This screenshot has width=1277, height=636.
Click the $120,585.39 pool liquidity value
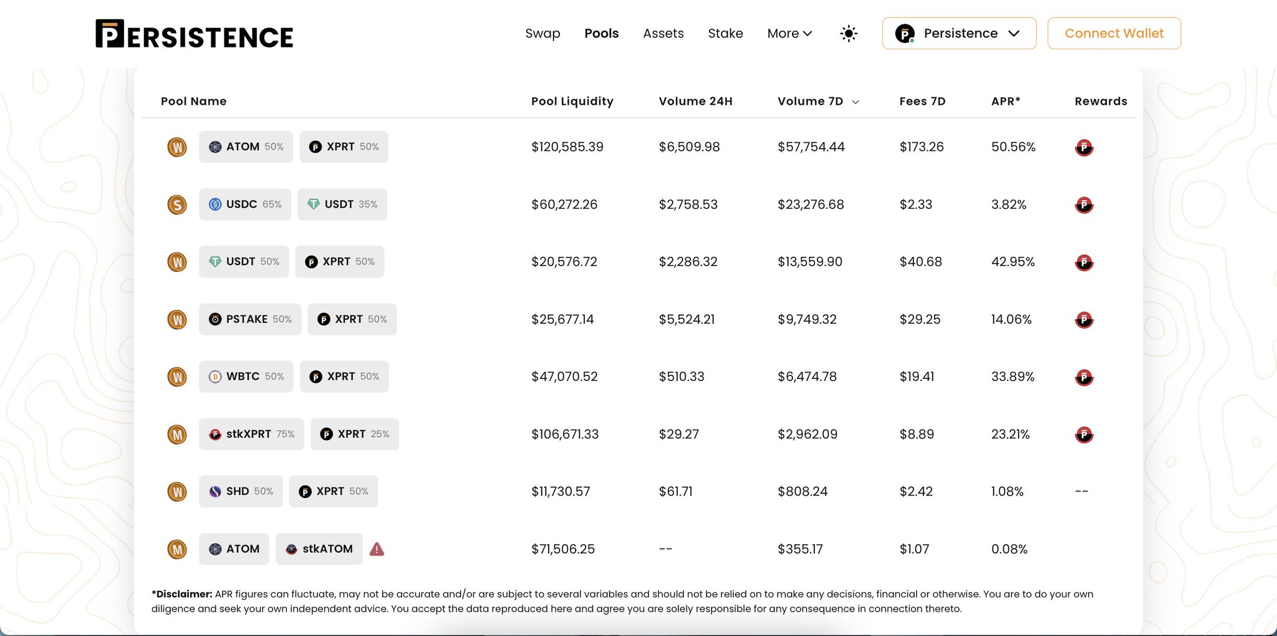tap(567, 147)
